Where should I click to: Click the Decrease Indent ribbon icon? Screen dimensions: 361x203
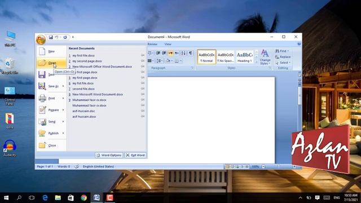[x=158, y=53]
